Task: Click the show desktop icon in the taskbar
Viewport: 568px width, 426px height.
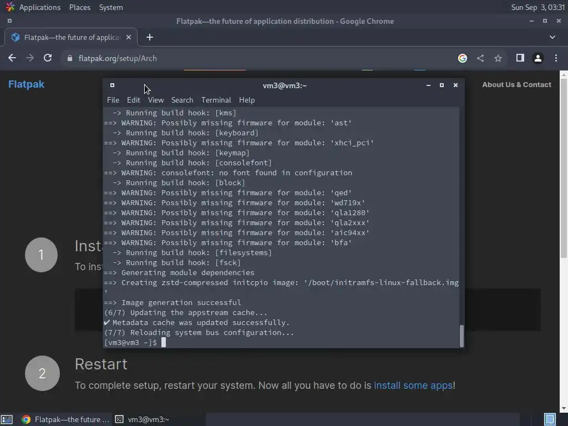Action: (7, 419)
